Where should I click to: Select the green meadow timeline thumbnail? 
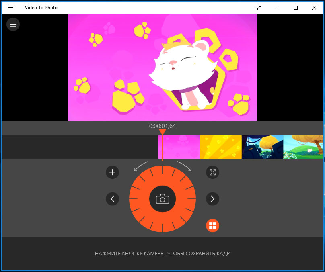[303, 147]
